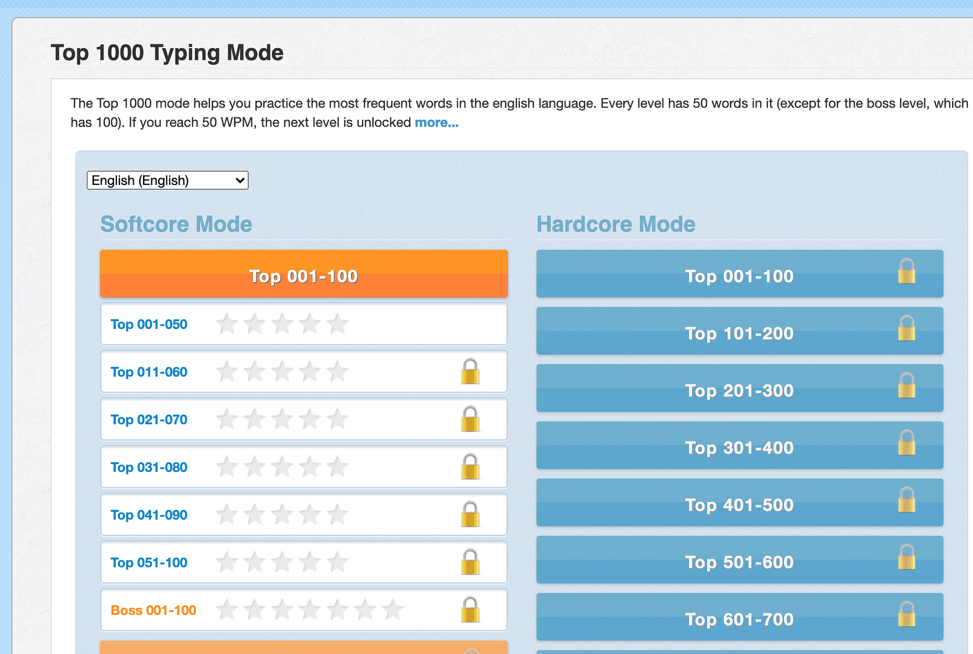This screenshot has height=654, width=973.
Task: Click the lock icon on Boss 001-100
Action: (x=470, y=610)
